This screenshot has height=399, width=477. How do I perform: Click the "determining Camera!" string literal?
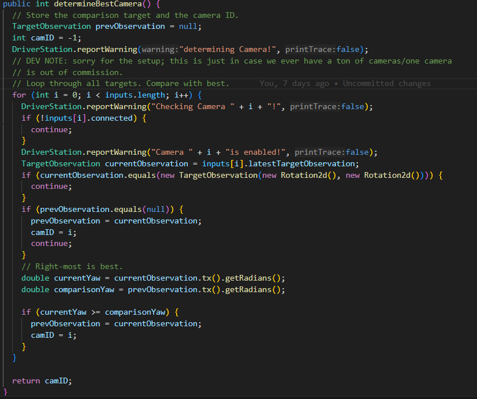[x=228, y=49]
